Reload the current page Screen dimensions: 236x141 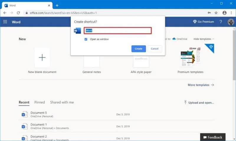coord(18,13)
